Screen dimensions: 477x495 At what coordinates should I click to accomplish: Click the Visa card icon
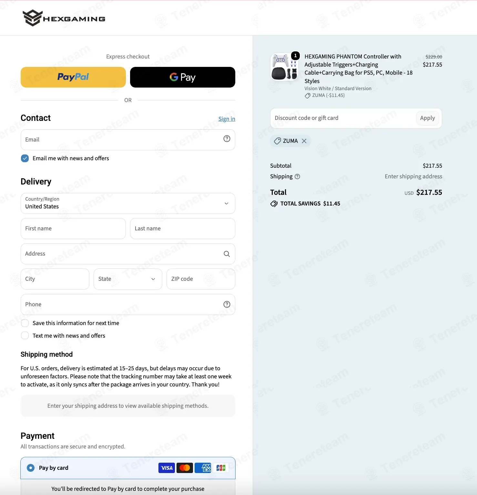(x=167, y=468)
